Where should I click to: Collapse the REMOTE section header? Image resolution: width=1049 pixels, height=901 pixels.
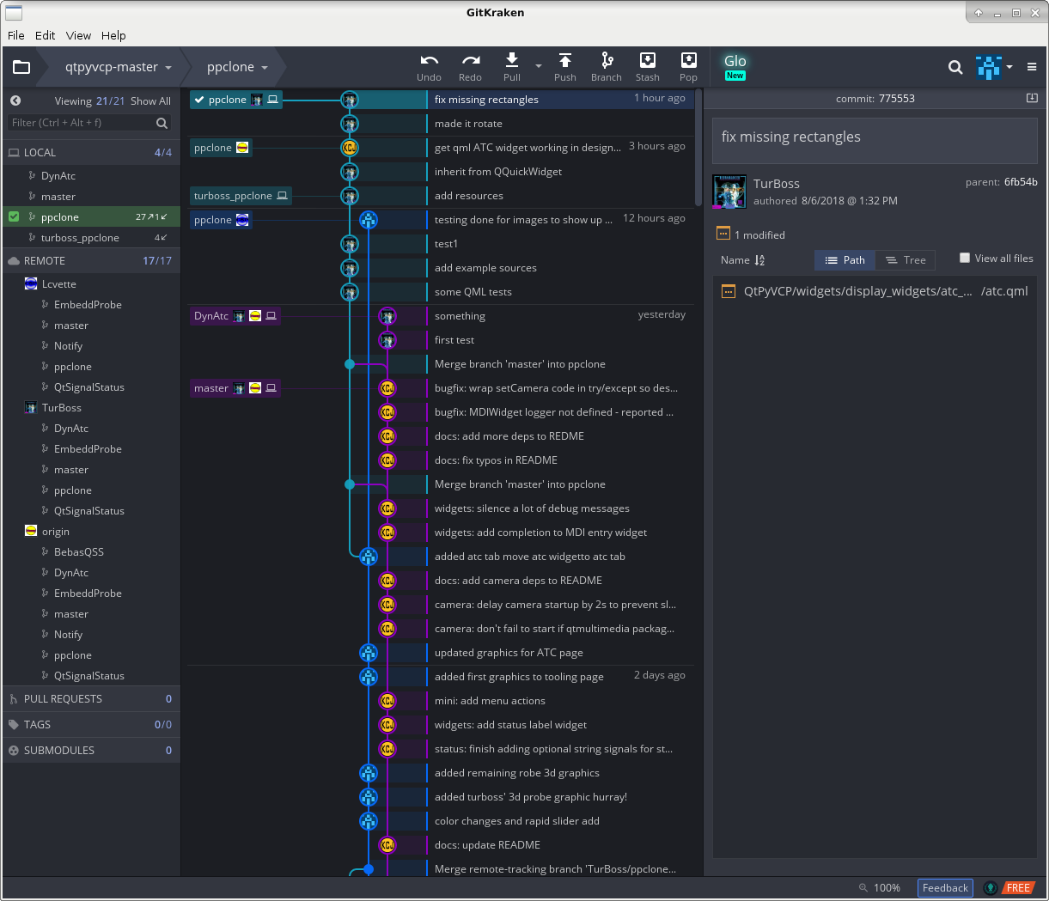point(91,260)
